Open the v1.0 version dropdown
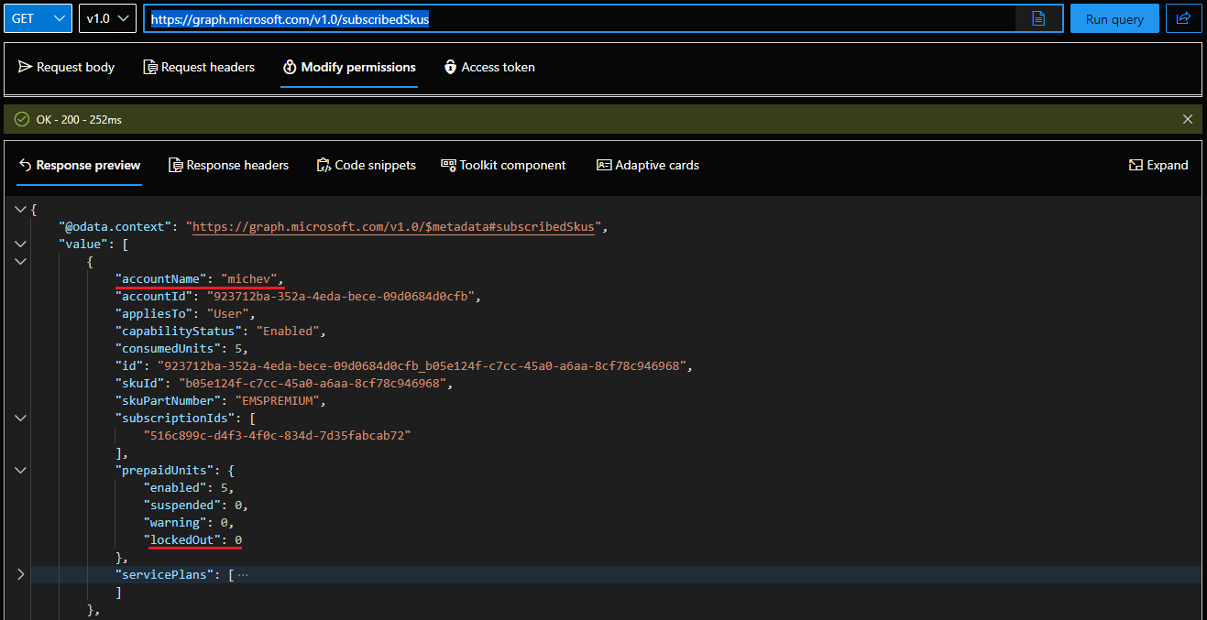 (x=107, y=18)
